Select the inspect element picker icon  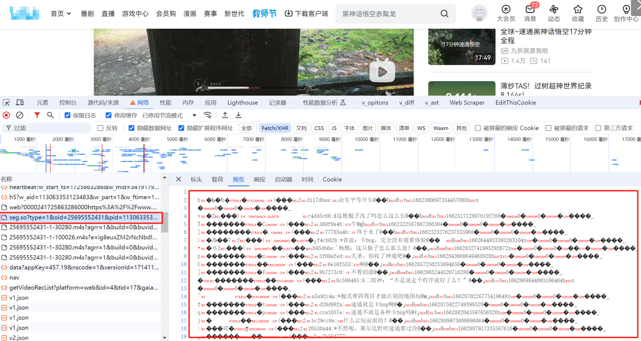click(x=6, y=103)
